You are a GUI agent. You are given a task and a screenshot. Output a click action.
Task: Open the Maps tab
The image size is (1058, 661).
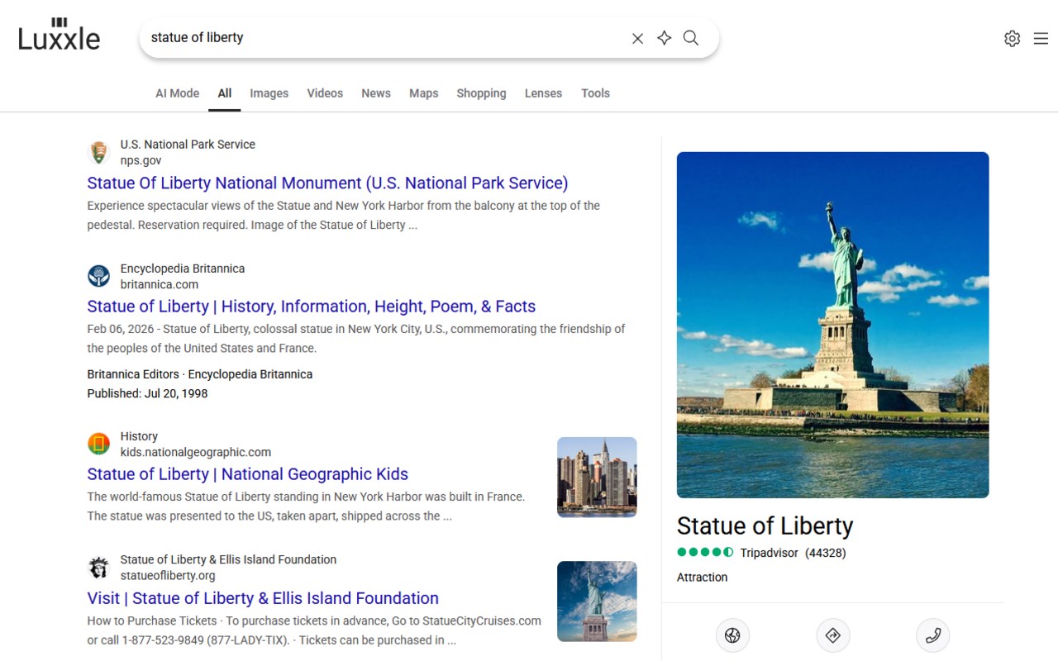tap(424, 93)
